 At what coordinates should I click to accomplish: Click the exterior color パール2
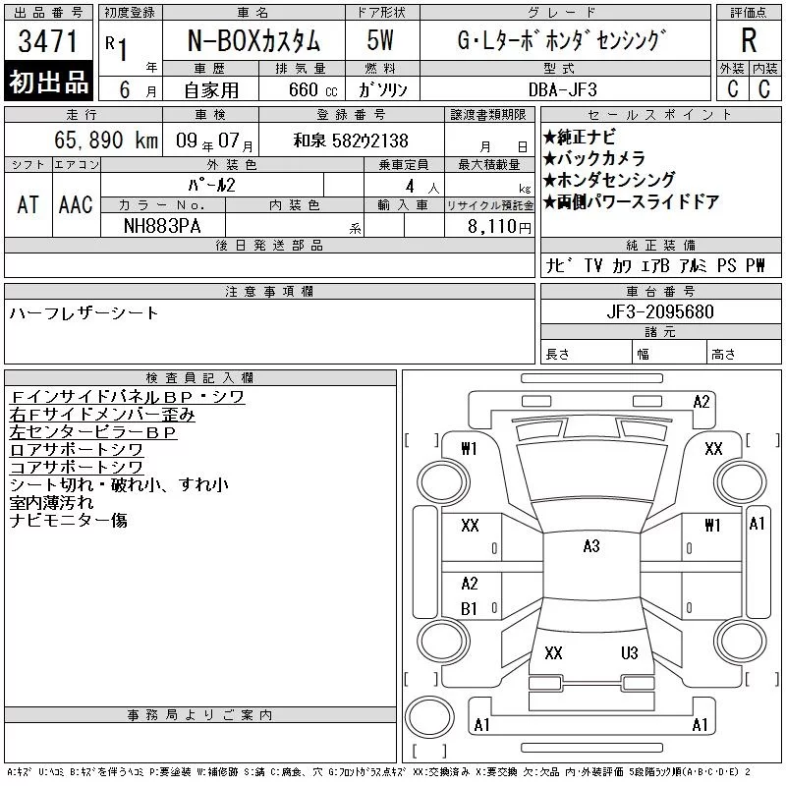tap(211, 185)
